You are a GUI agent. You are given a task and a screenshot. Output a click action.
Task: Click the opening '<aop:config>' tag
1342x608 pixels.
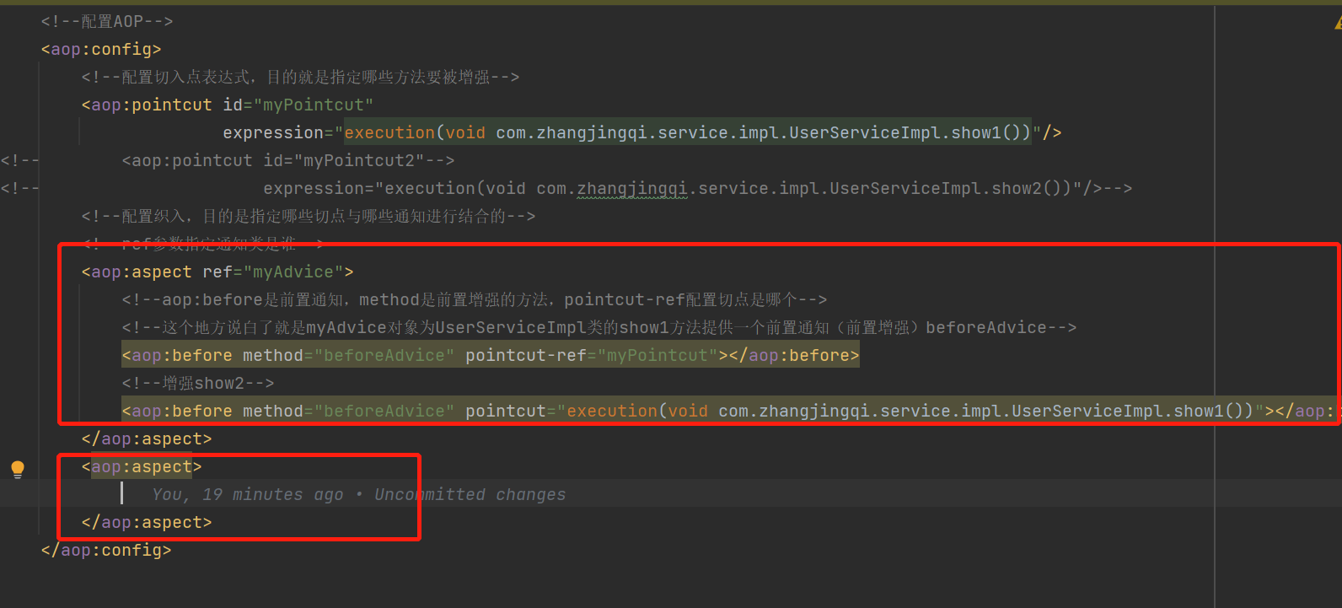pyautogui.click(x=101, y=49)
